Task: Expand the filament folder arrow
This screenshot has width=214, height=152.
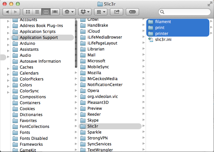Action: pyautogui.click(x=211, y=21)
